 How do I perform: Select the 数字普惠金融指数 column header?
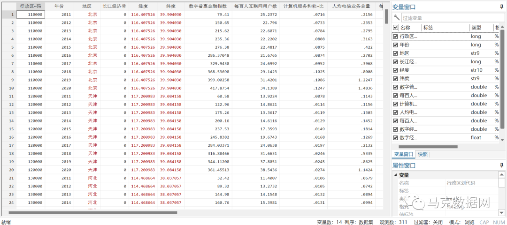click(x=208, y=6)
